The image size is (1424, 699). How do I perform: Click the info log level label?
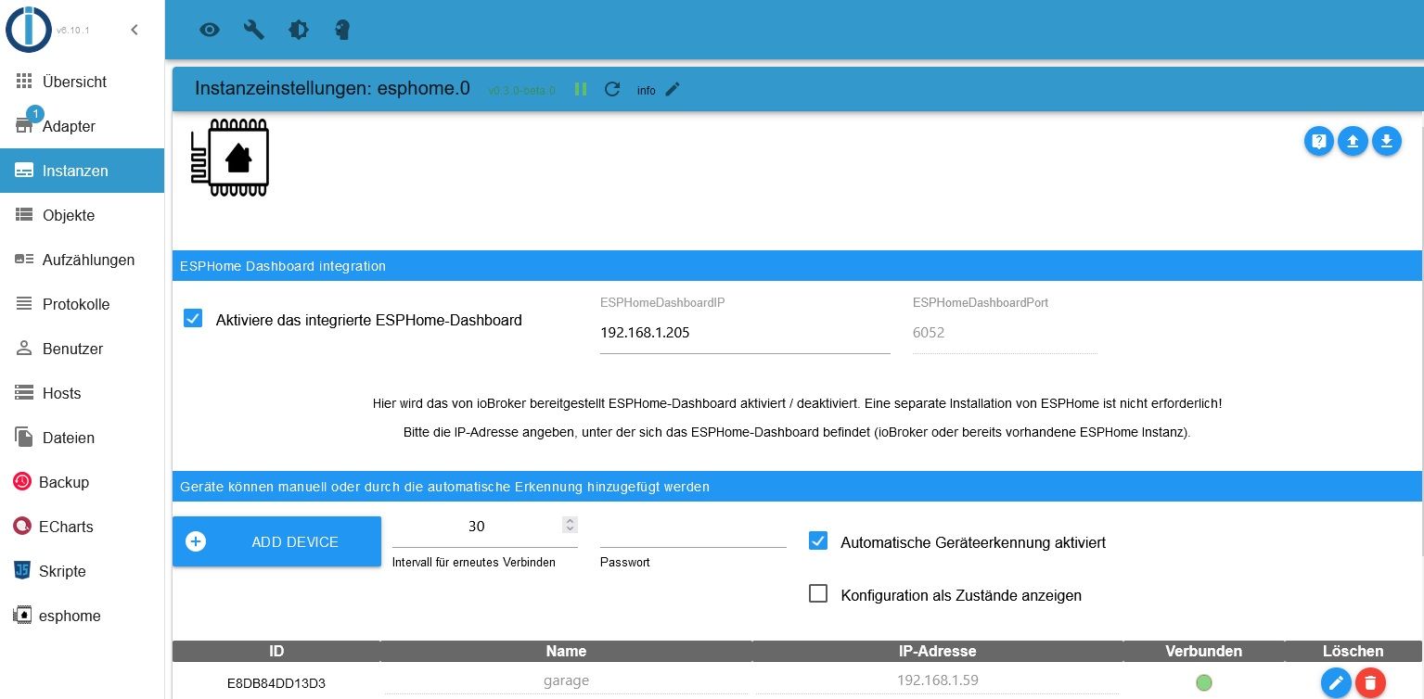647,90
